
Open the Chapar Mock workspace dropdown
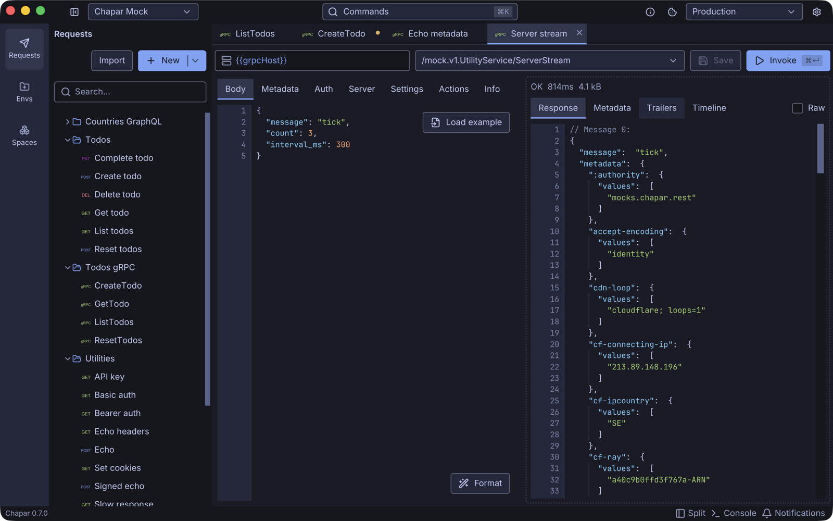tap(143, 11)
